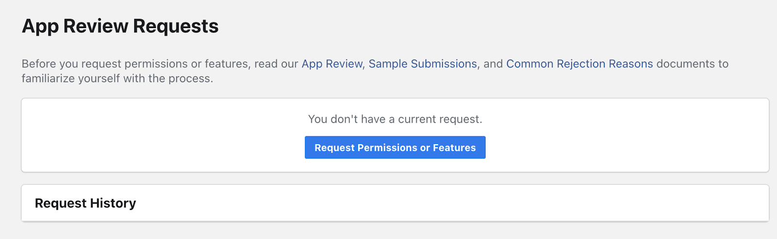777x239 pixels.
Task: Click the gray gap between the two panels
Action: tap(388, 178)
